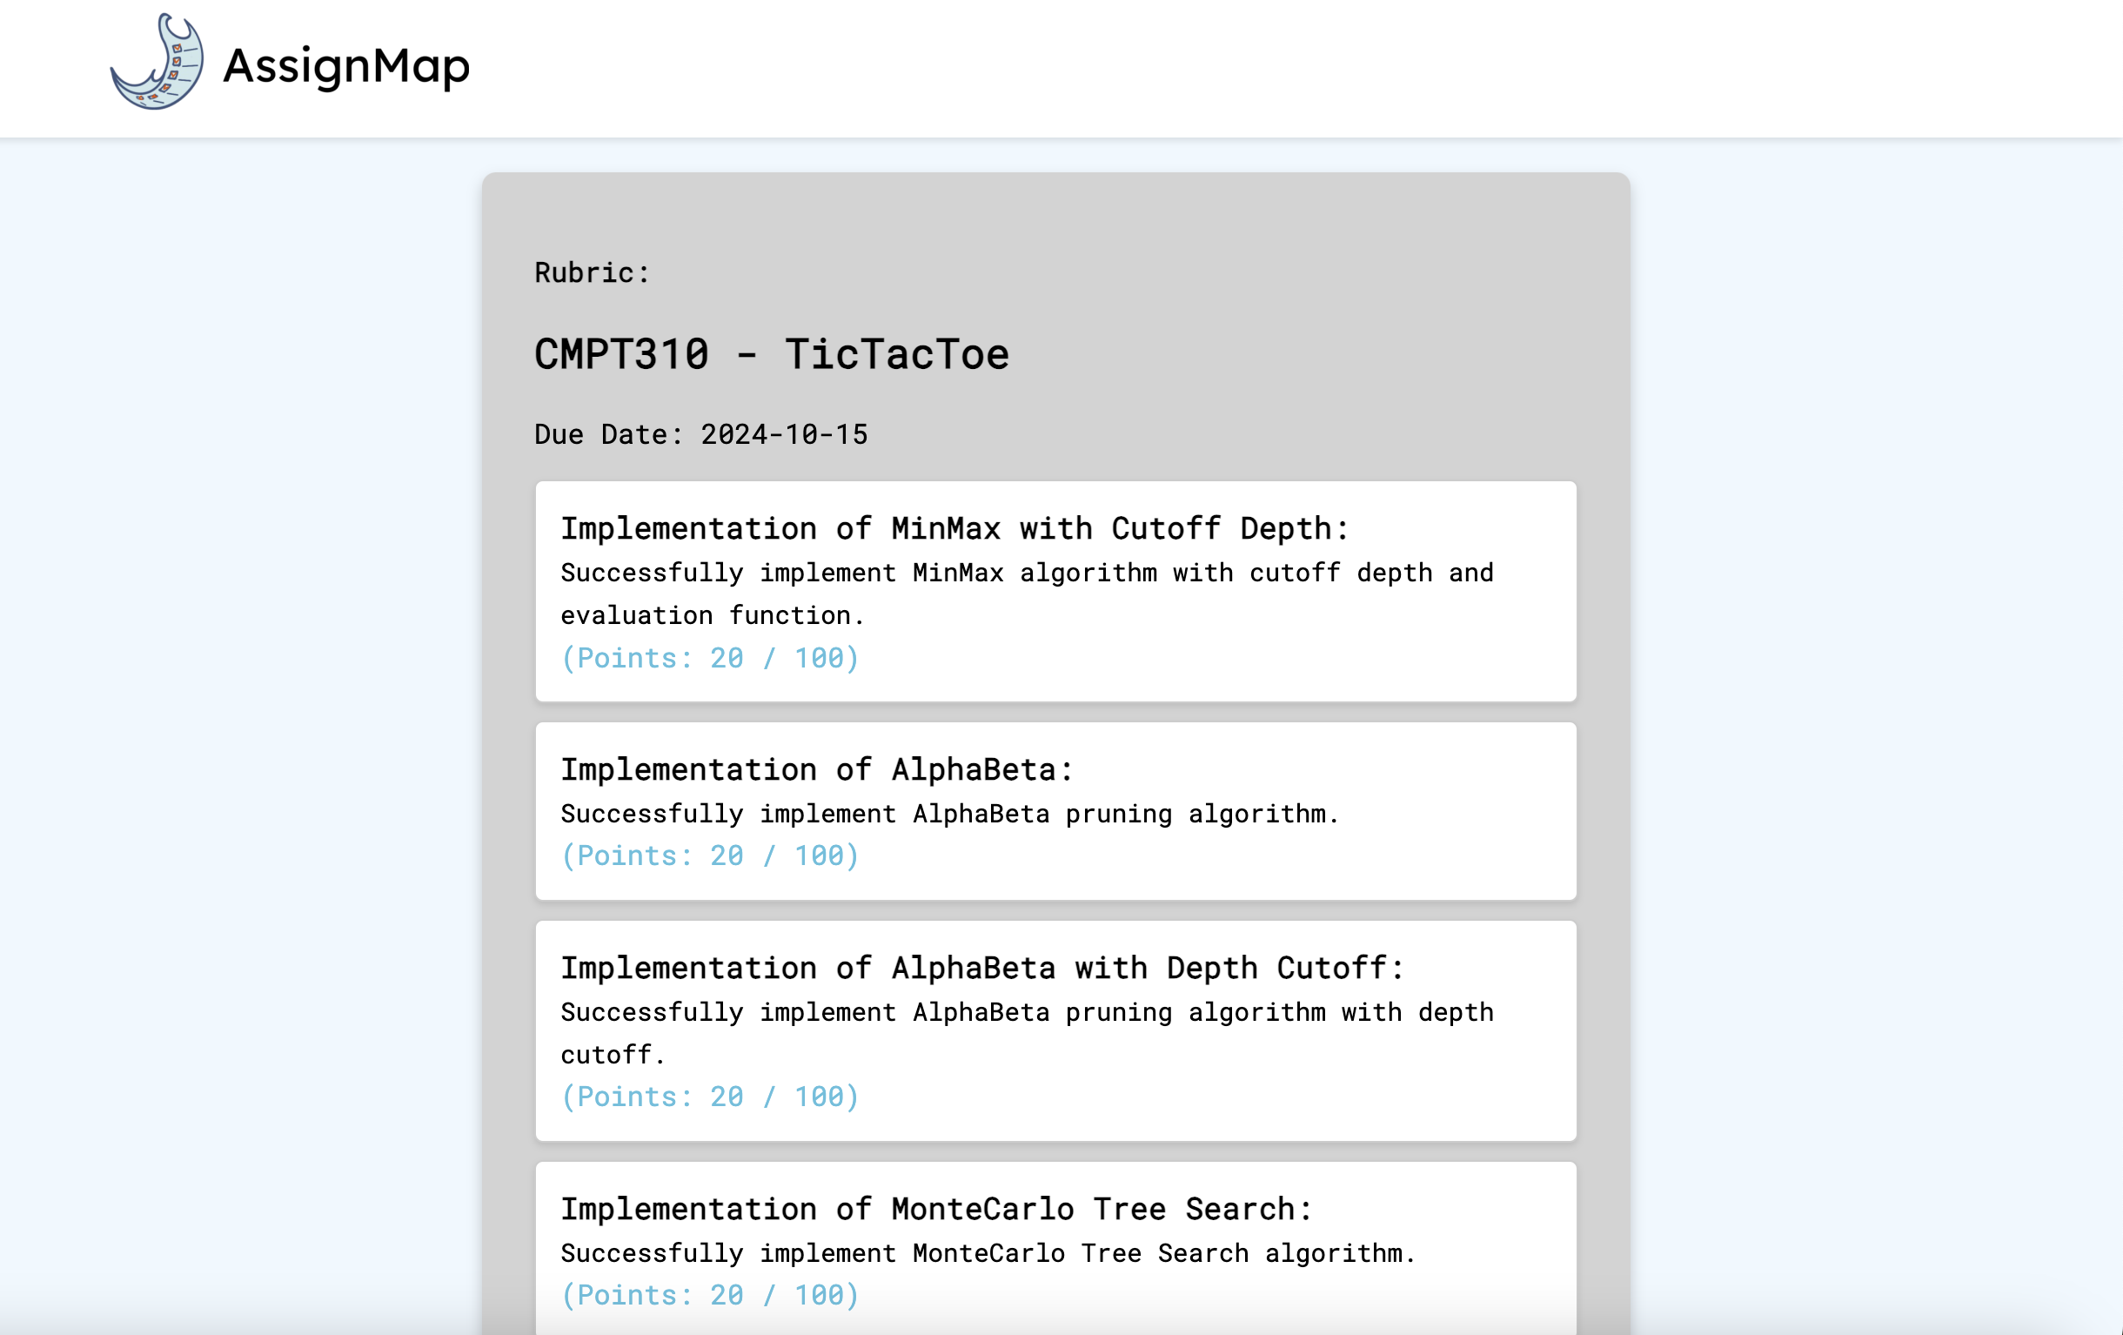Click the Due Date 2024-10-15 text
The height and width of the screenshot is (1335, 2123).
pyautogui.click(x=701, y=433)
